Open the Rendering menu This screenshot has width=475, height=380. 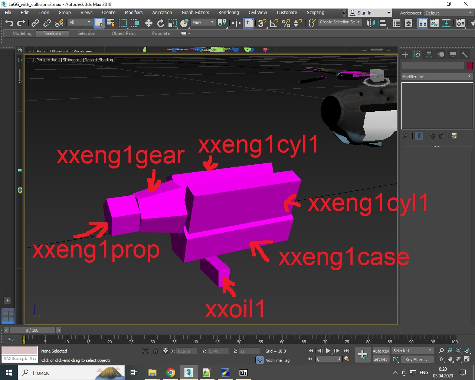[229, 13]
